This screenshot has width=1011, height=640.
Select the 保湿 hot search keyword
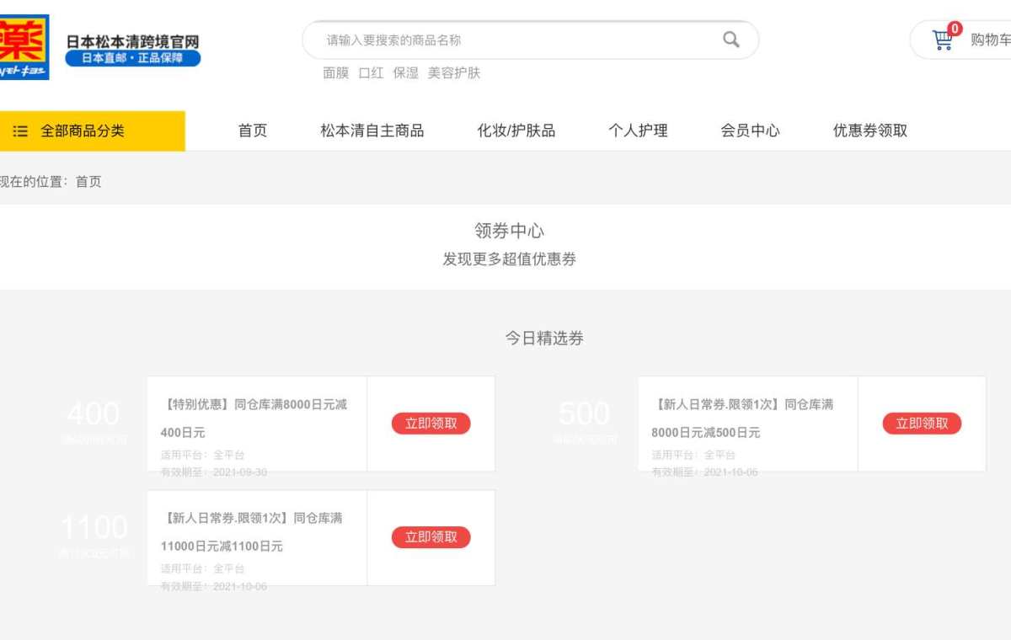coord(405,73)
